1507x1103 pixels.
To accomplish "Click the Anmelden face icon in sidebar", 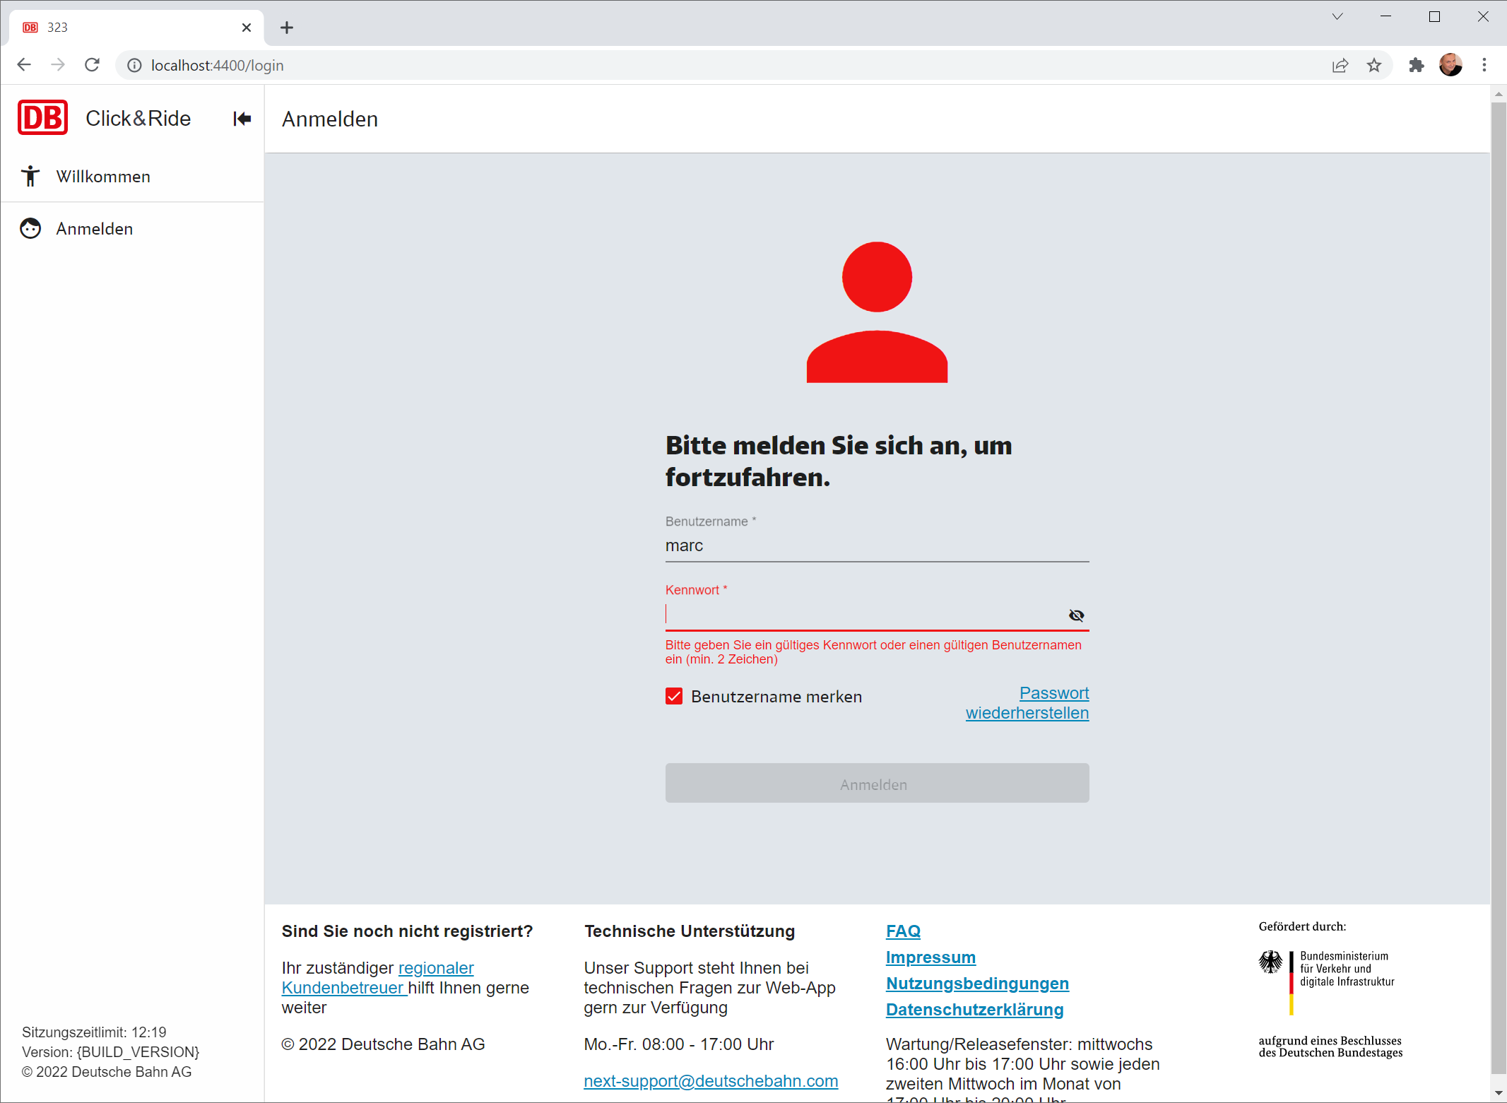I will [x=30, y=228].
